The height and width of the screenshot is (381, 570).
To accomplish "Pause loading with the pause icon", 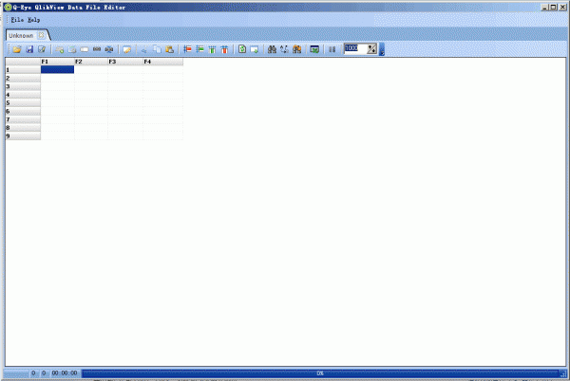I will [x=332, y=49].
